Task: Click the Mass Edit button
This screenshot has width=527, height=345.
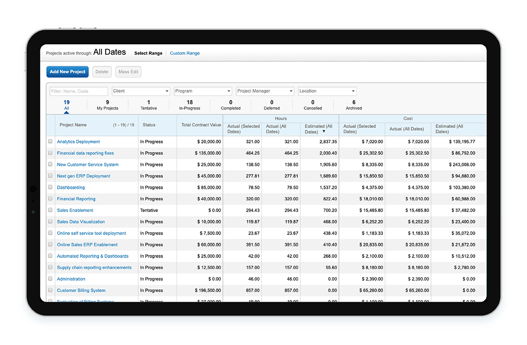Action: click(x=129, y=72)
